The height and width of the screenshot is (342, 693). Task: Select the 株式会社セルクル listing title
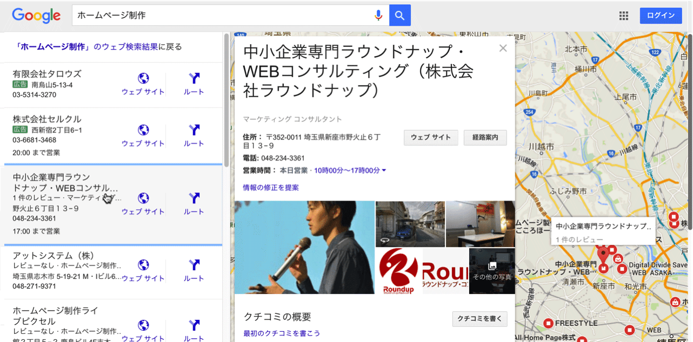(x=47, y=119)
